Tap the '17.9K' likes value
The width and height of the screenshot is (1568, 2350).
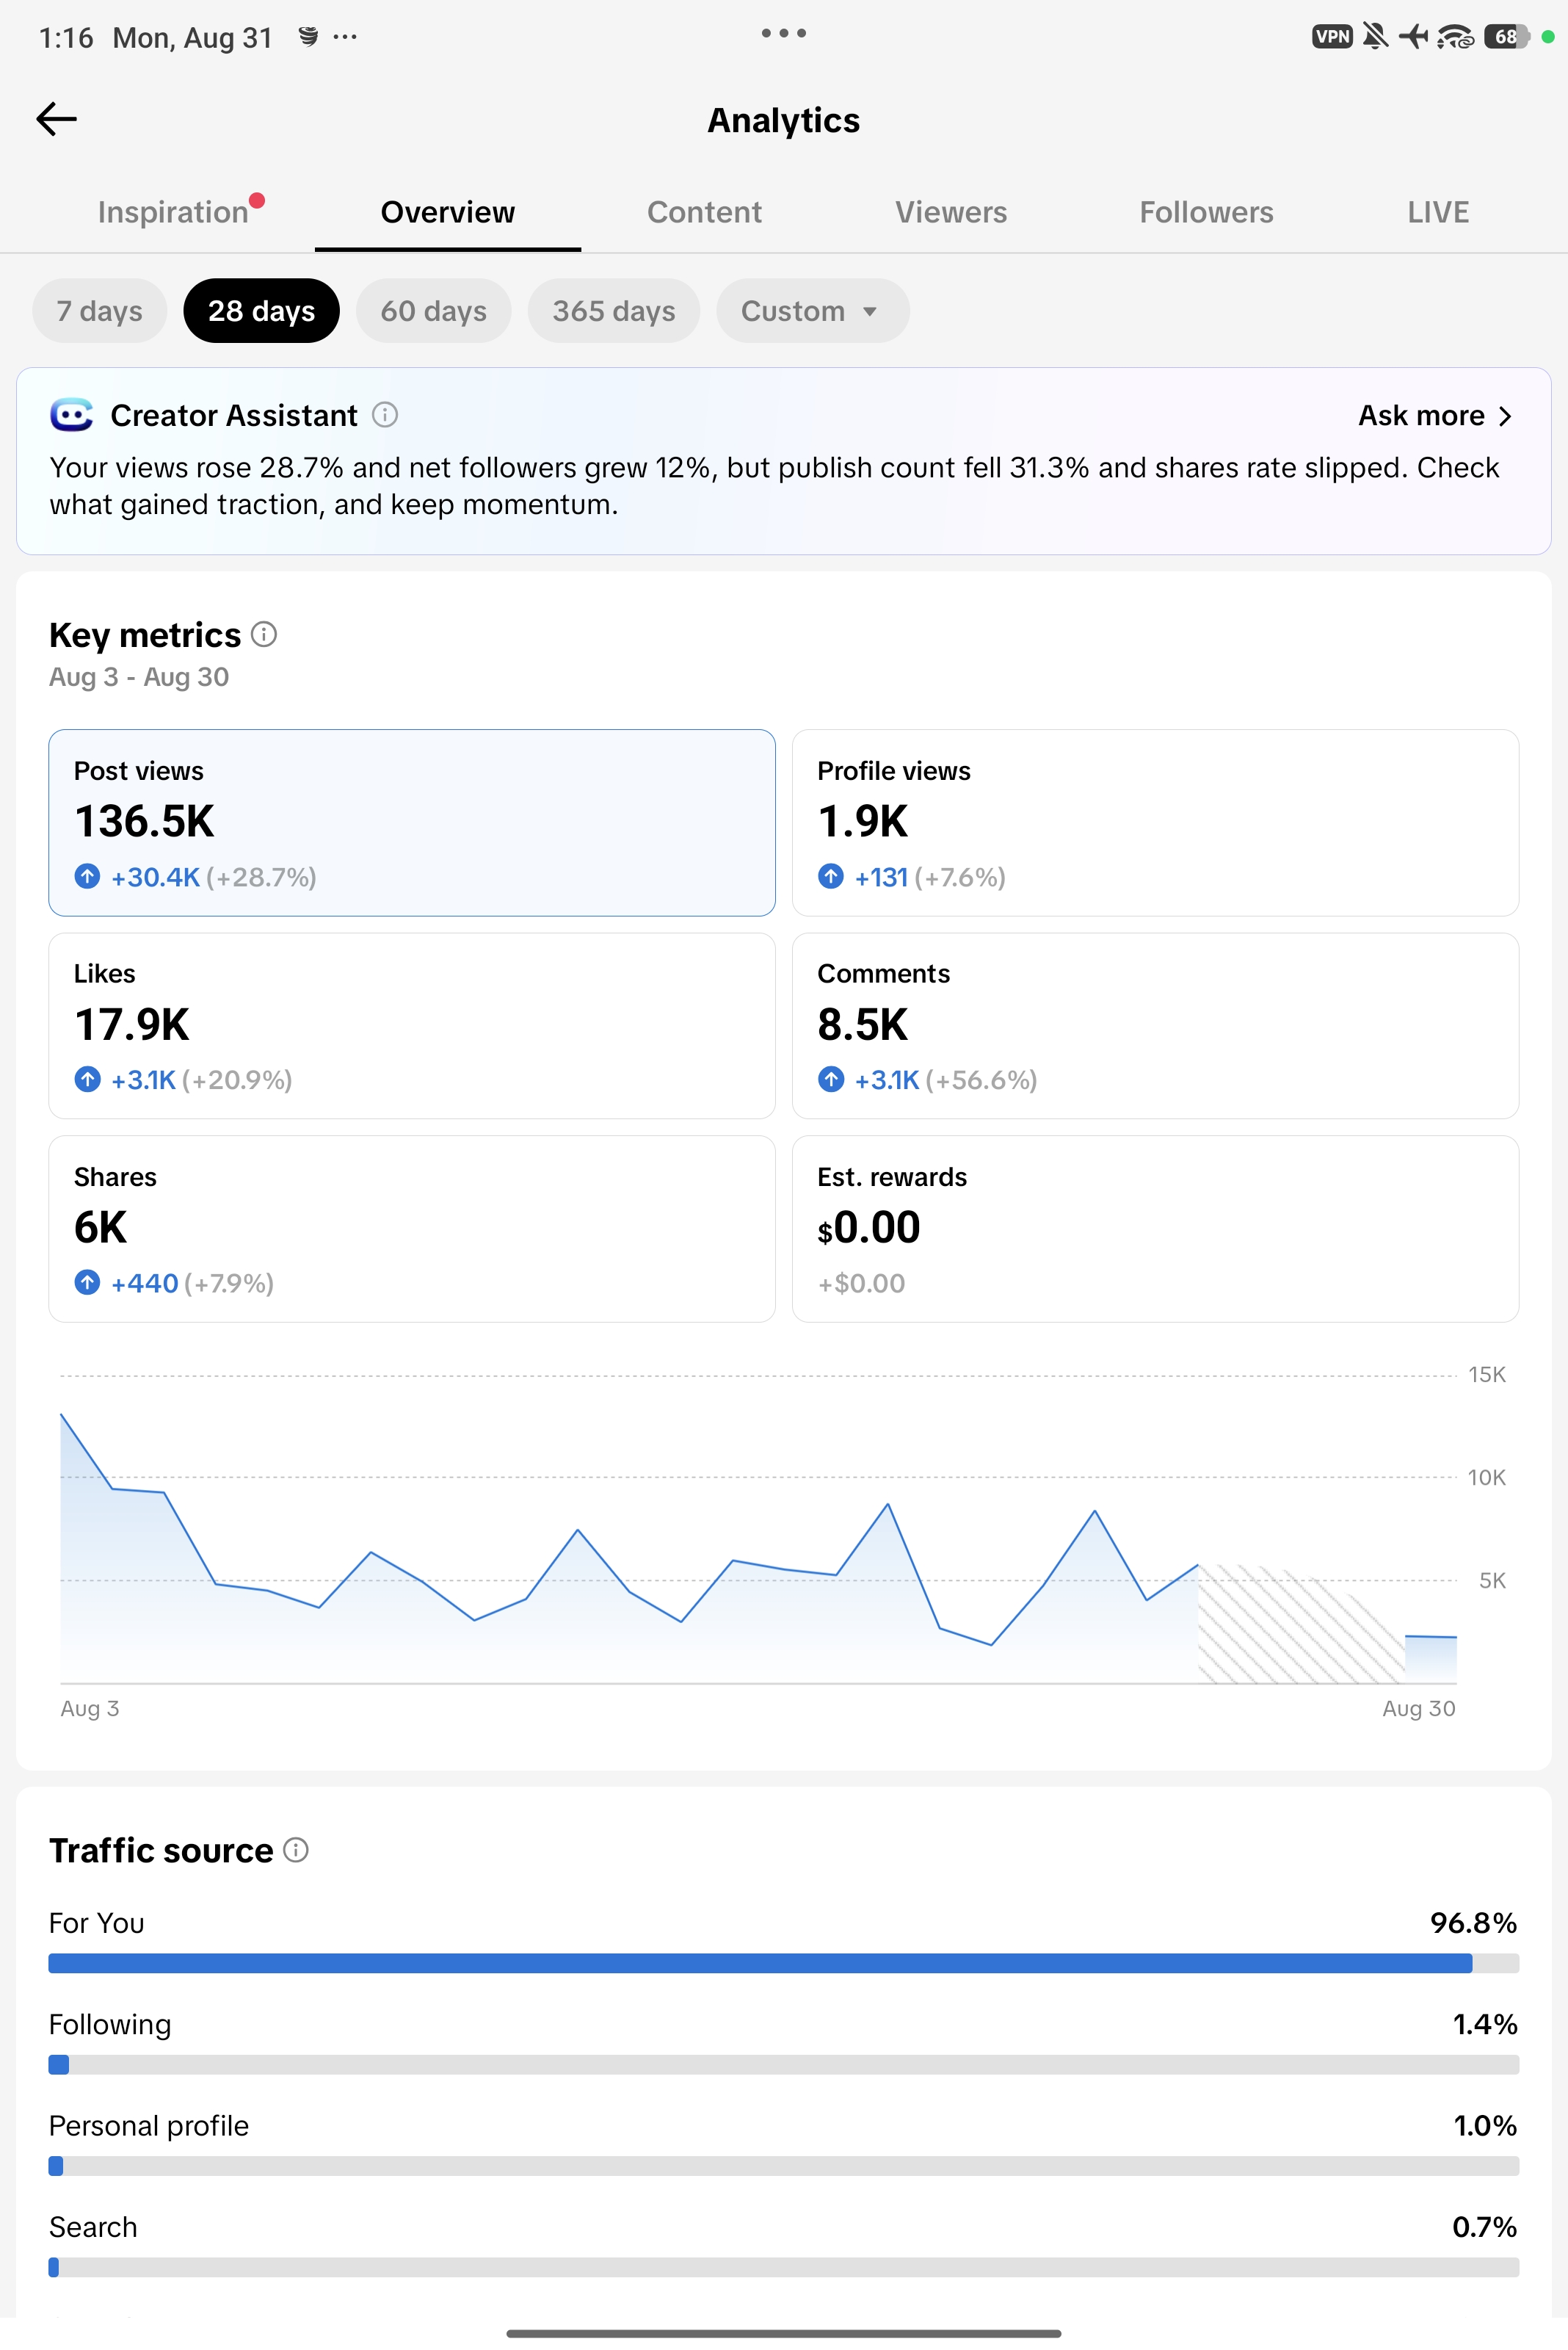coord(132,1024)
